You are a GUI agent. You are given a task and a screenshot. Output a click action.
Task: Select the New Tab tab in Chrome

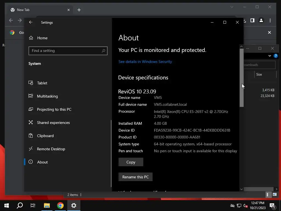pos(38,10)
